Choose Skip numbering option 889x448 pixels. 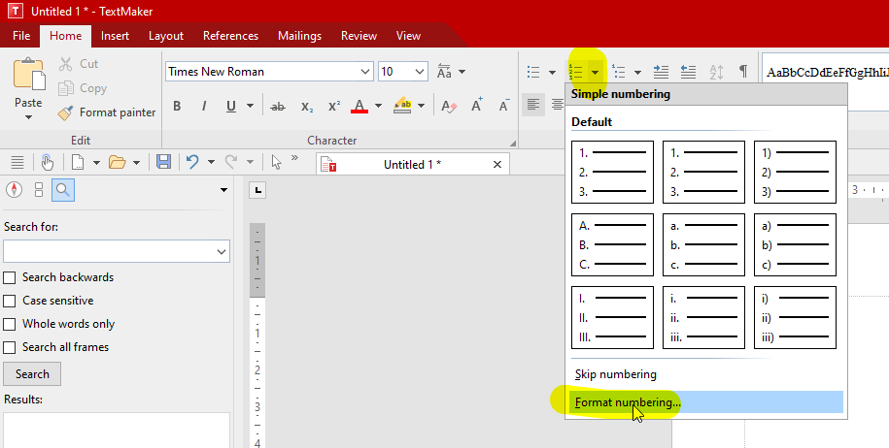(x=615, y=374)
